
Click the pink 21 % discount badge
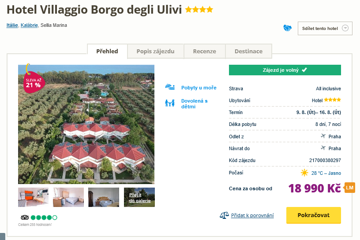pyautogui.click(x=33, y=82)
